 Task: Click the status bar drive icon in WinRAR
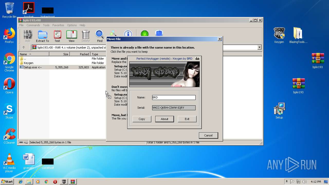21,142
